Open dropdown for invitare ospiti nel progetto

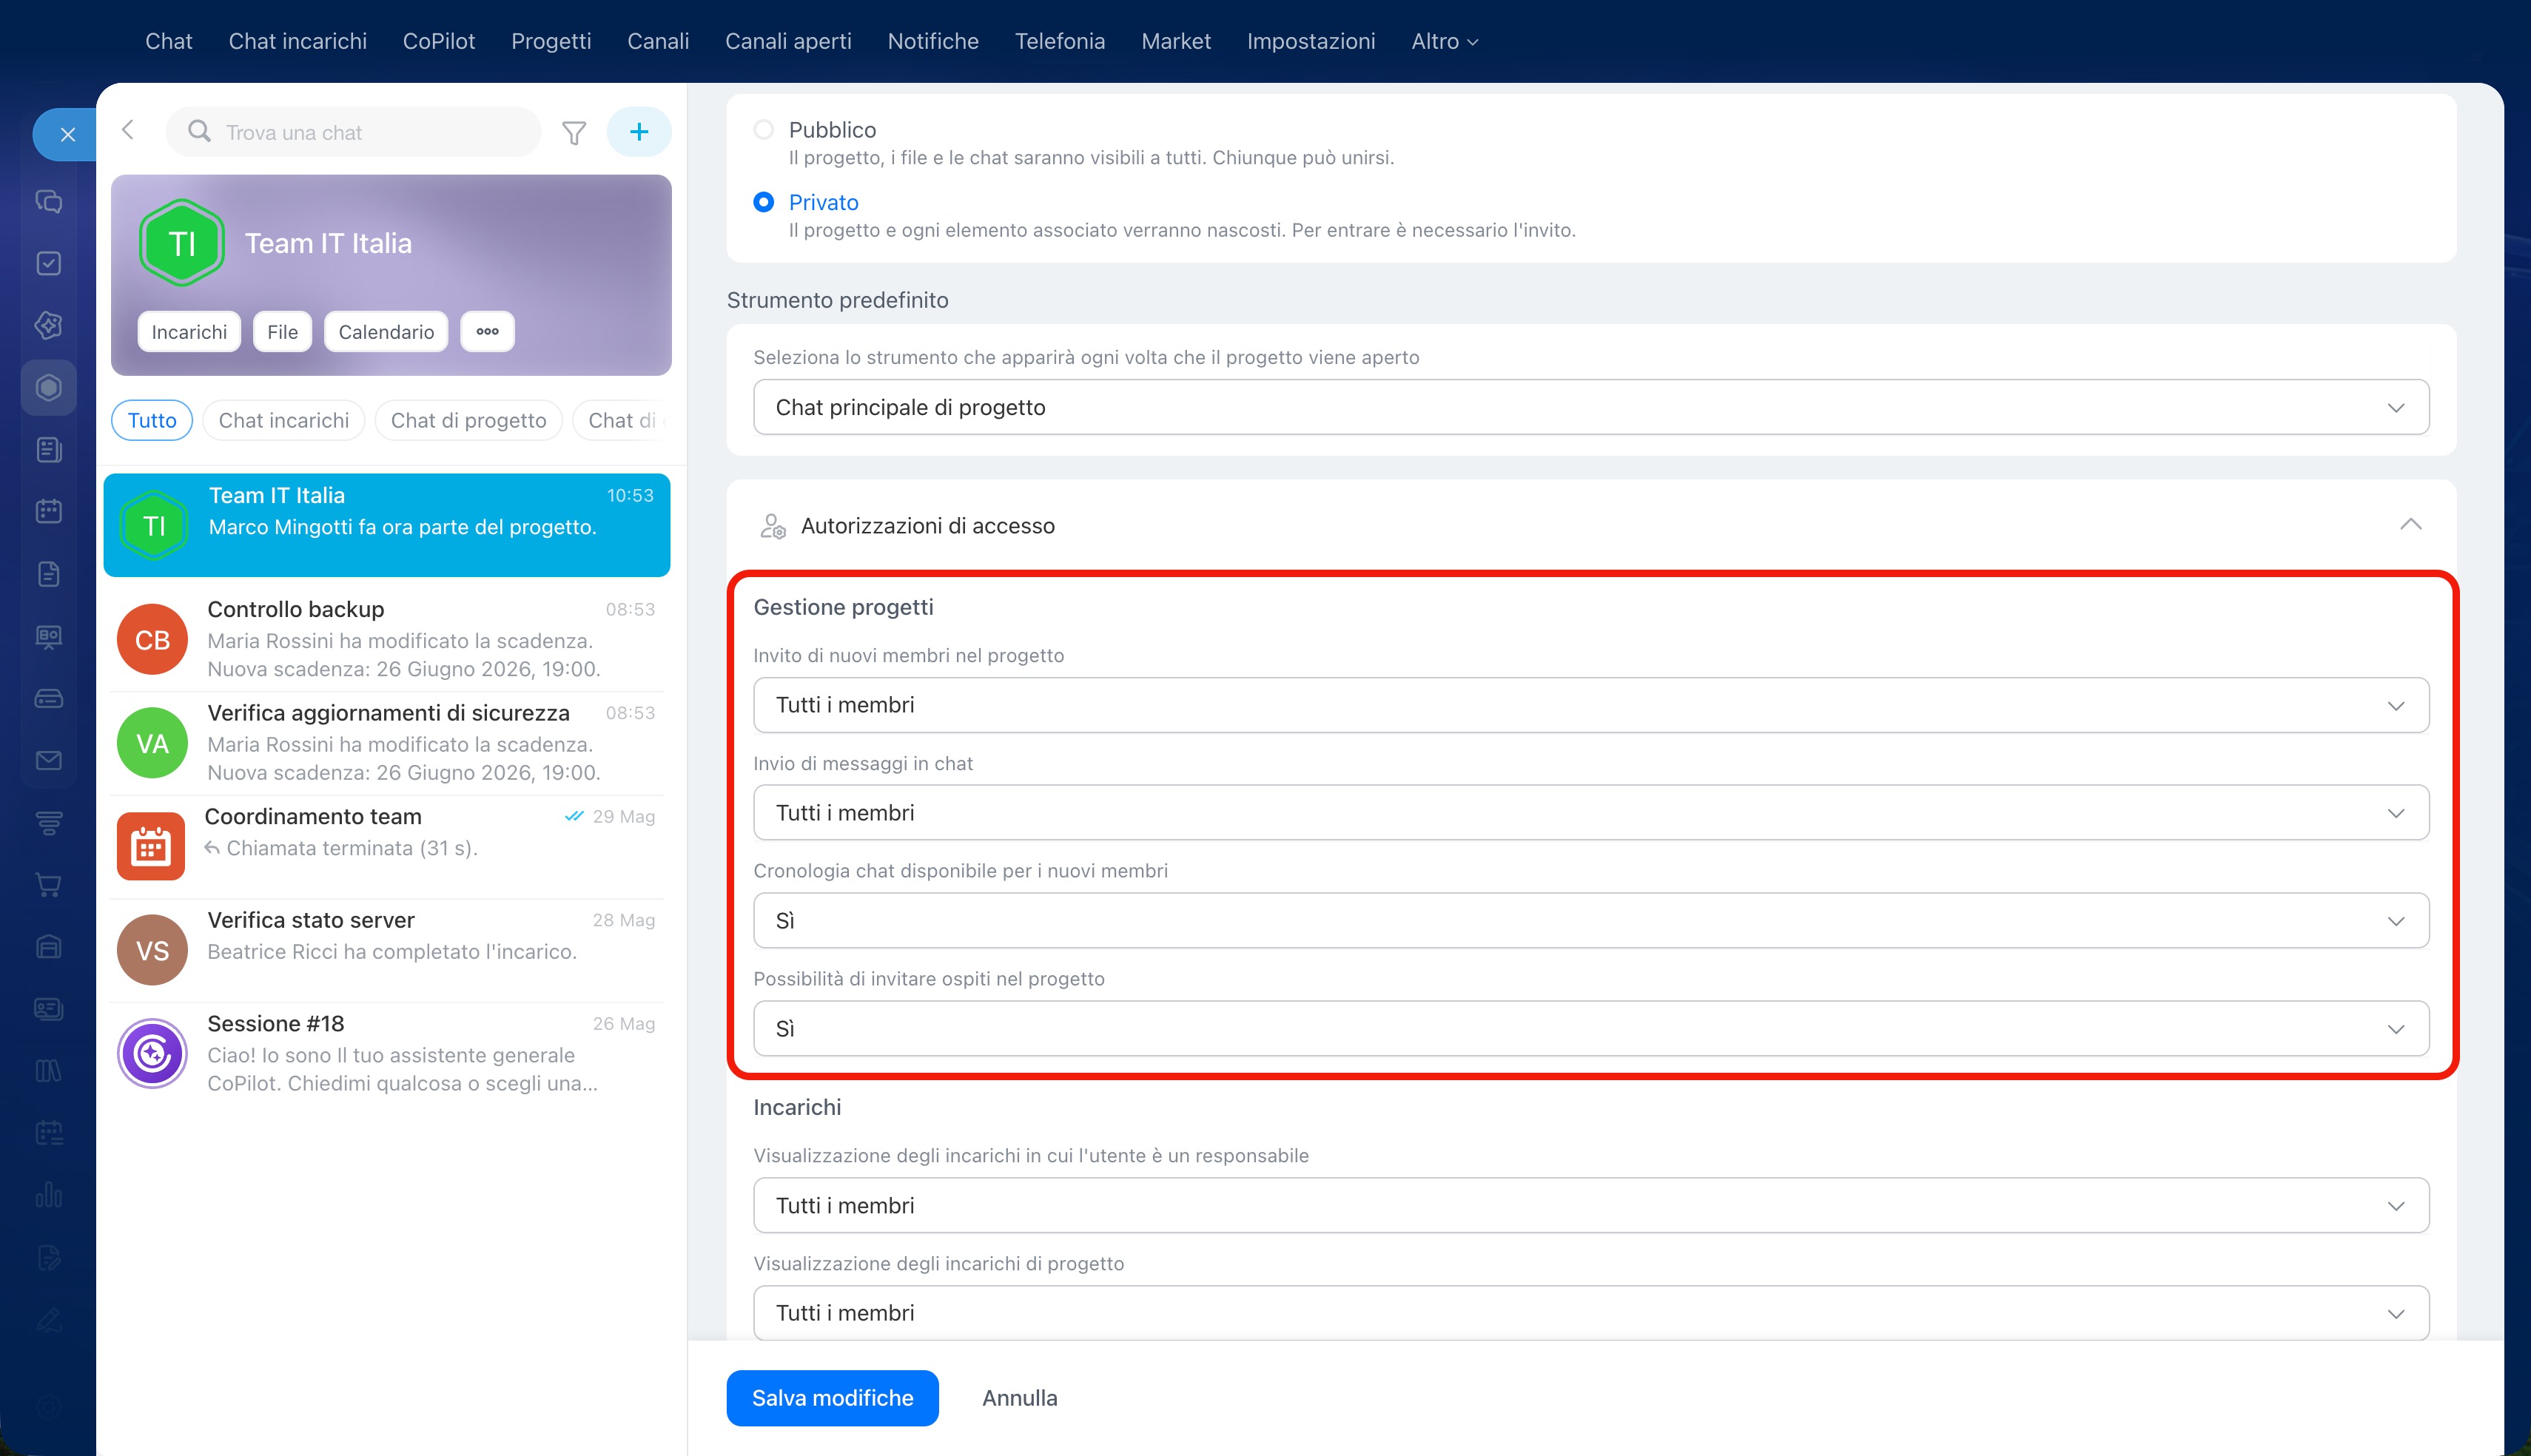[x=1591, y=1028]
